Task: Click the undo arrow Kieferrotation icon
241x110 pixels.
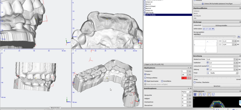Action: click(x=213, y=29)
